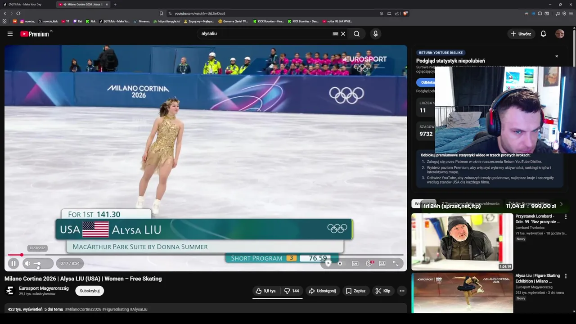This screenshot has width=576, height=324.
Task: Close the Return YouTube Dislike panel
Action: click(x=556, y=56)
